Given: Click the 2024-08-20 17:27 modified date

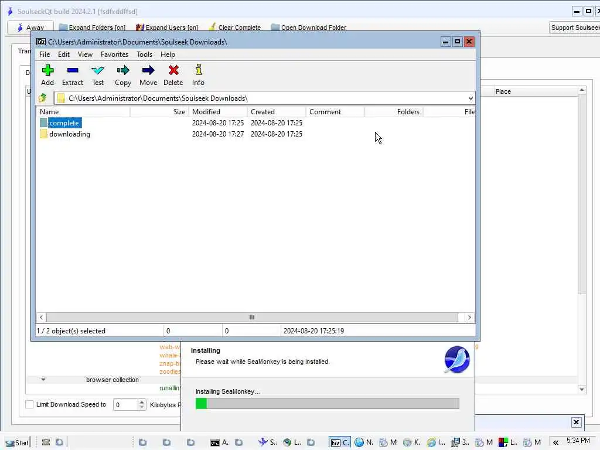Looking at the screenshot, I should click(218, 134).
